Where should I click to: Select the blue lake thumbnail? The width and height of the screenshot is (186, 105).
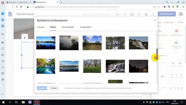click(x=46, y=43)
